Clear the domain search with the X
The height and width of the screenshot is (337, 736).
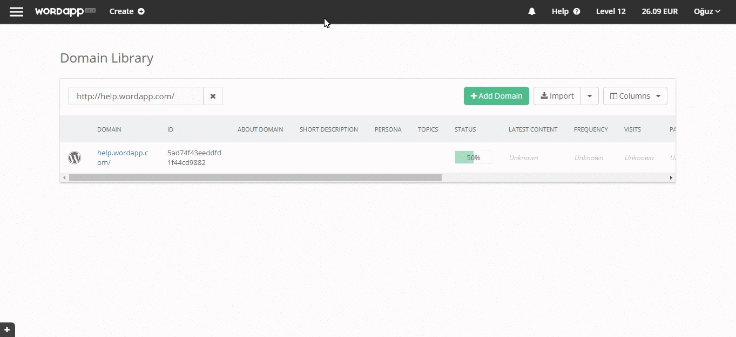point(213,96)
